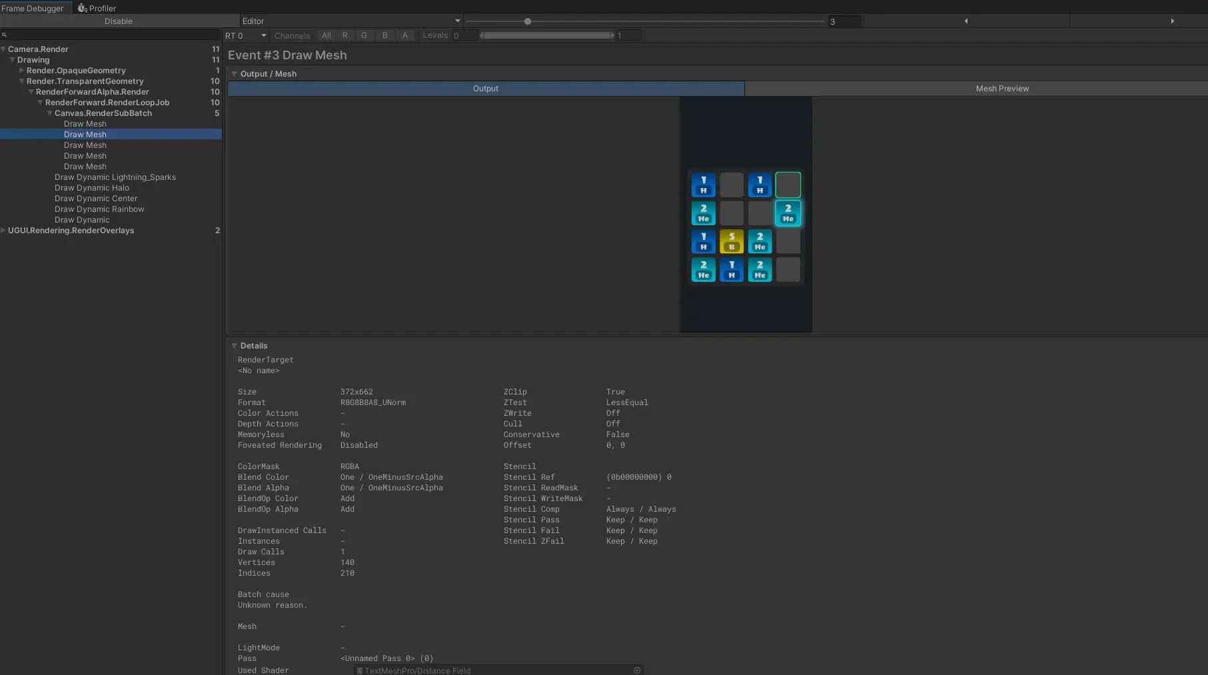The width and height of the screenshot is (1208, 675).
Task: Toggle the All channels button
Action: point(326,35)
